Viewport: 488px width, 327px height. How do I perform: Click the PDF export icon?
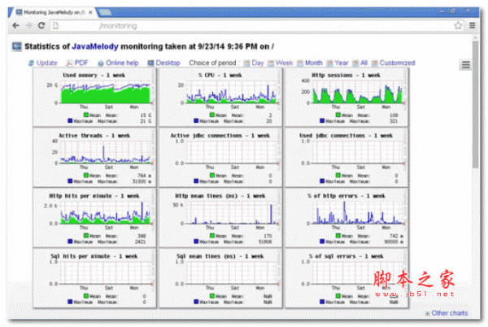(x=69, y=63)
